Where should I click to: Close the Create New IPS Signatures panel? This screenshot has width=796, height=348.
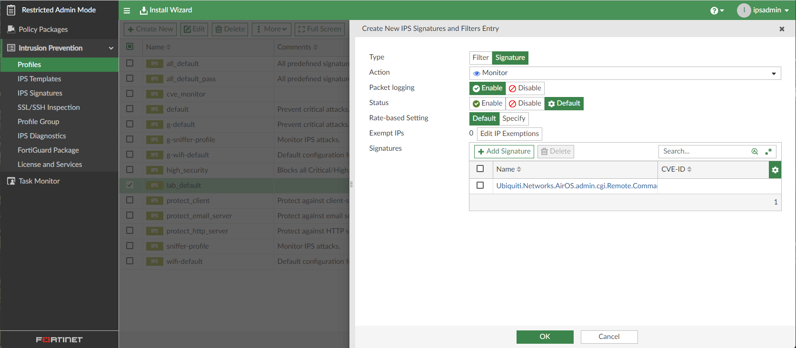click(782, 29)
